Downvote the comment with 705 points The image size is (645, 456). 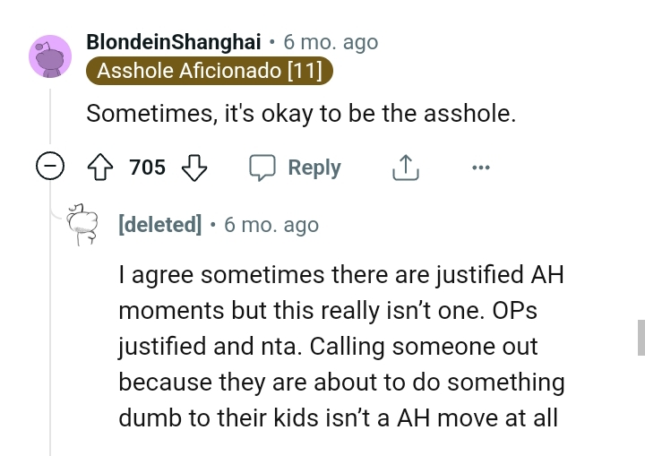pos(194,168)
